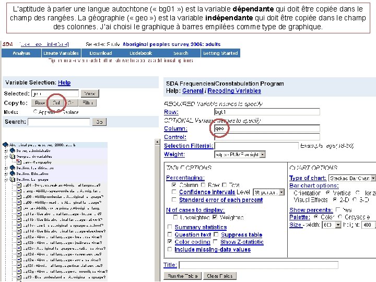This screenshot has width=376, height=282.
Task: Click the bq11b variable icon
Action: click(19, 219)
